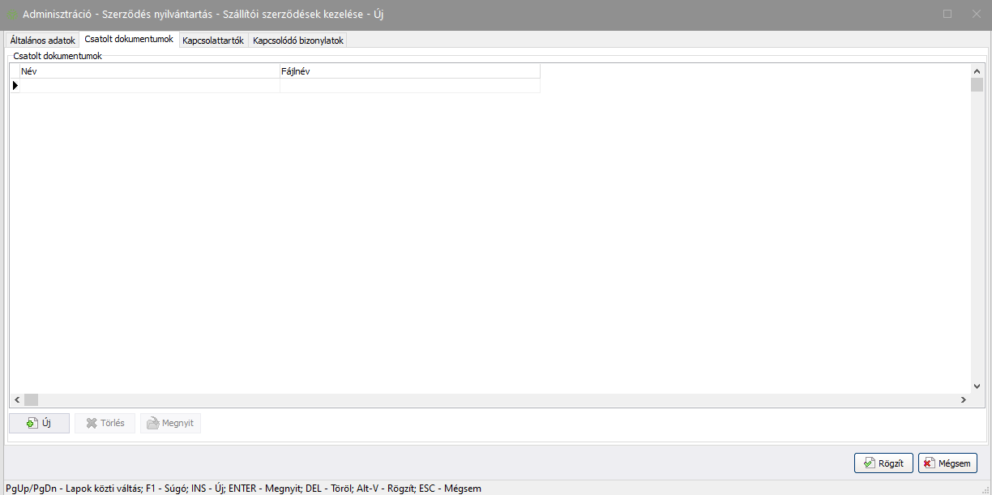This screenshot has height=495, width=992.
Task: Click the vertical scrollbar down arrow
Action: (977, 387)
